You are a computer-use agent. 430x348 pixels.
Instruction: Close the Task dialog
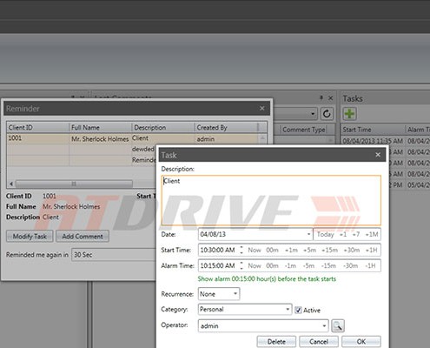click(378, 155)
